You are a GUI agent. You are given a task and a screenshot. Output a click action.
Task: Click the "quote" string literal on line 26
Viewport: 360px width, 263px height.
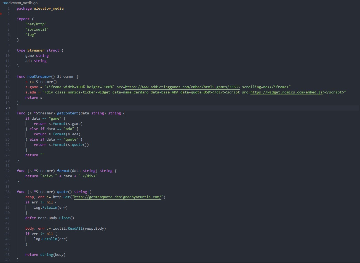71,139
